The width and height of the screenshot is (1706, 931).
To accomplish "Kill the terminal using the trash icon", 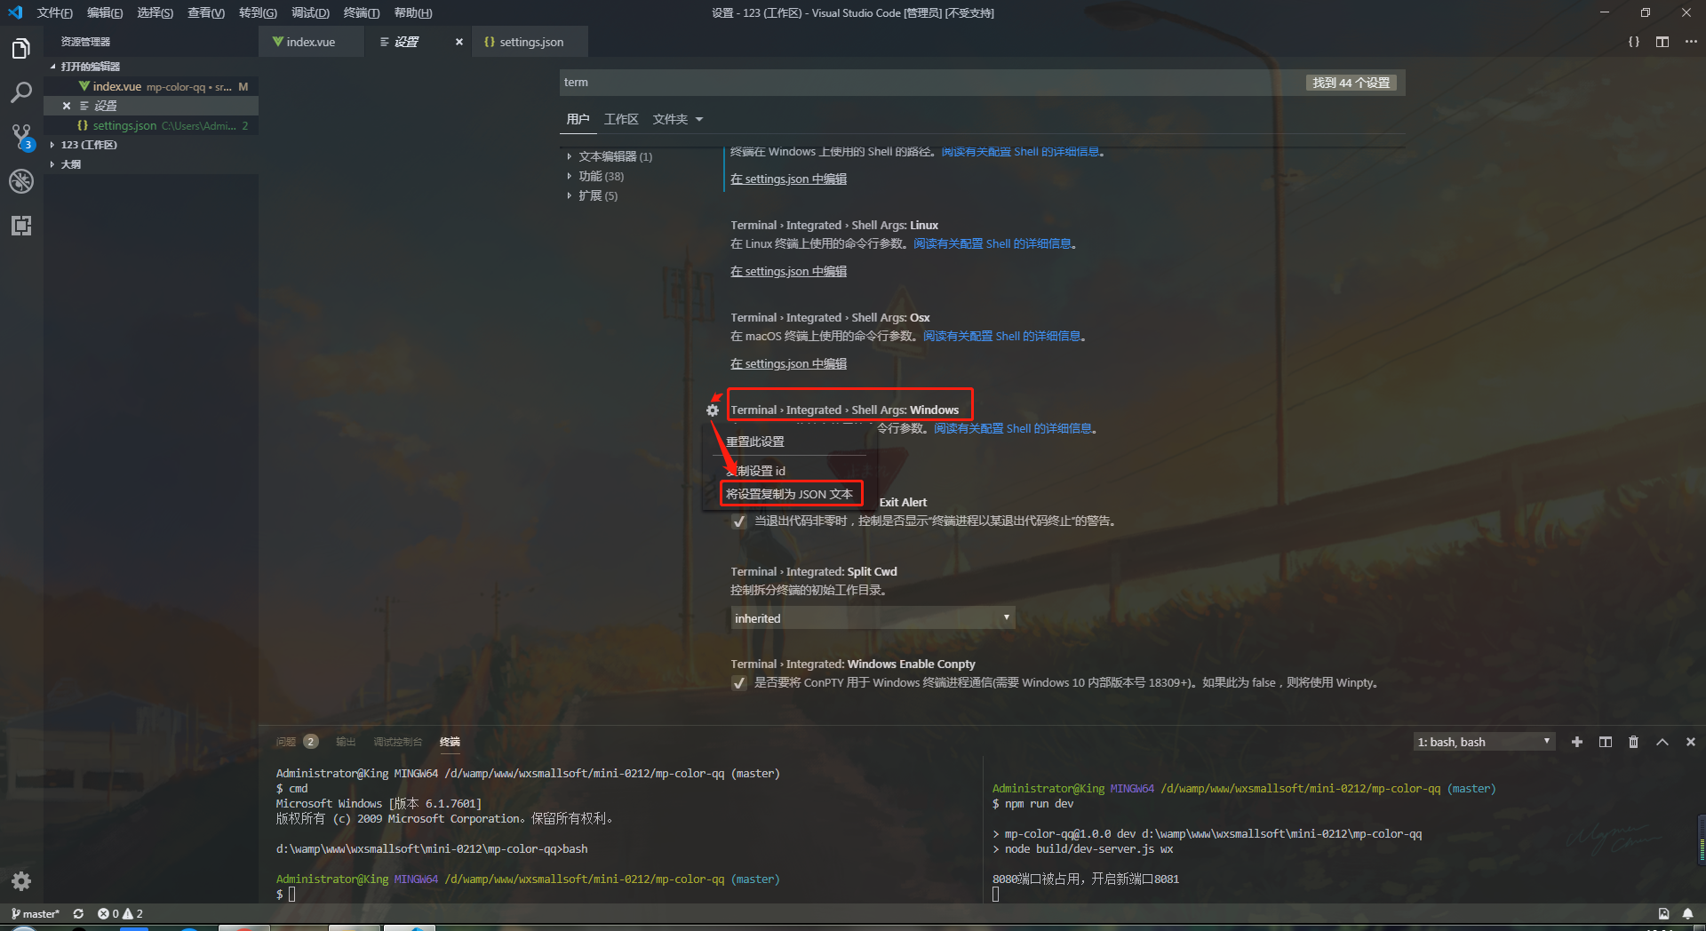I will coord(1634,742).
